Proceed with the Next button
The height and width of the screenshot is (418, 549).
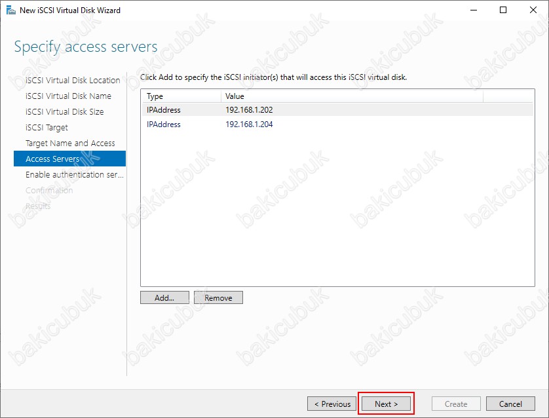386,404
